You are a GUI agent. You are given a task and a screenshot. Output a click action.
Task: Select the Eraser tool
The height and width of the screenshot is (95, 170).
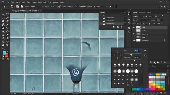pos(3,32)
